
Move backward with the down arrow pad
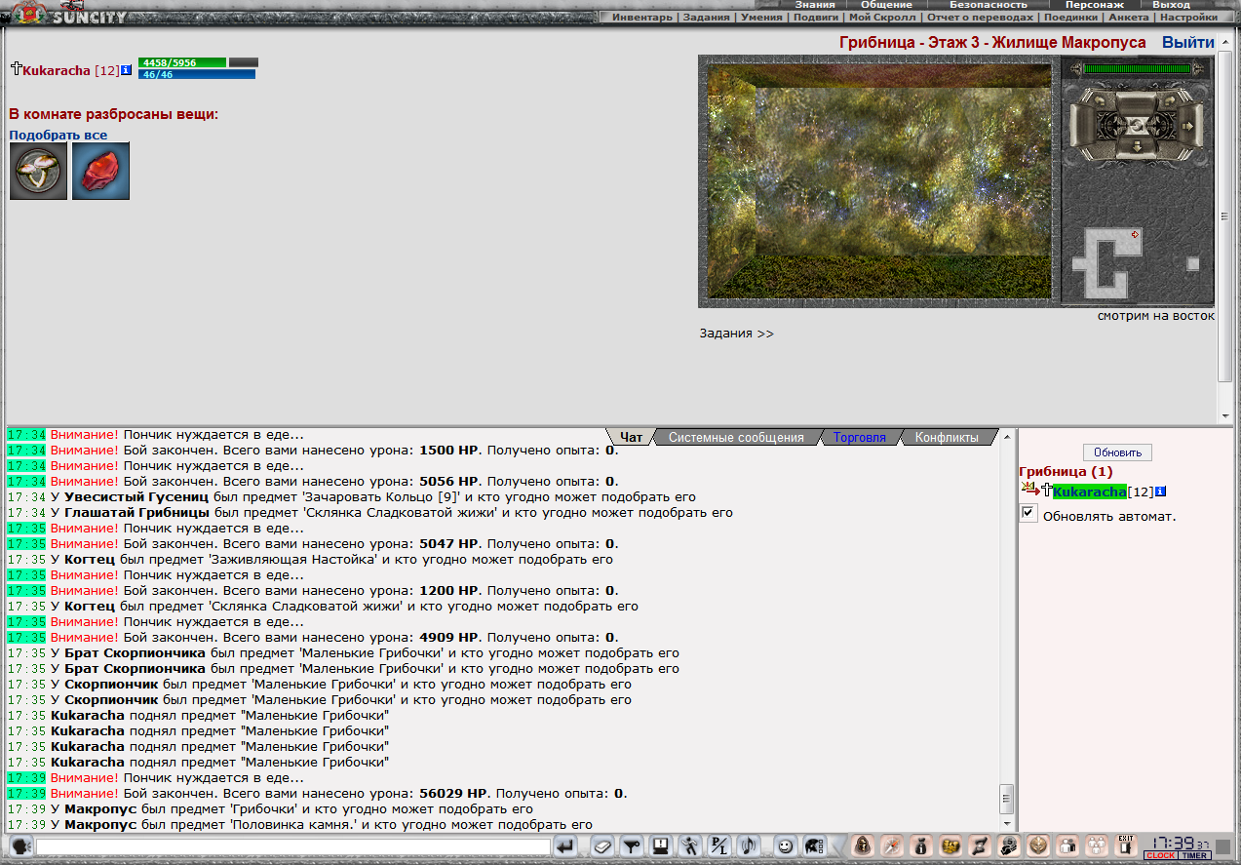(x=1137, y=146)
